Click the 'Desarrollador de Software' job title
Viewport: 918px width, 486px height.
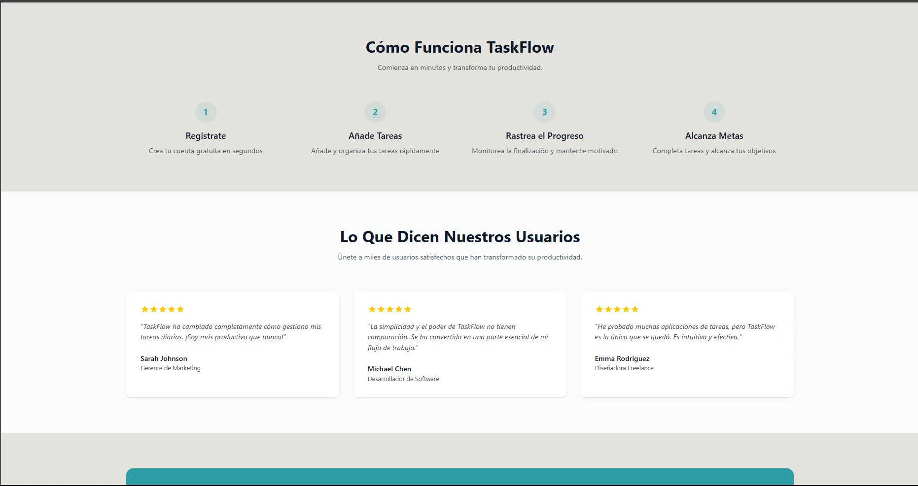coord(403,379)
